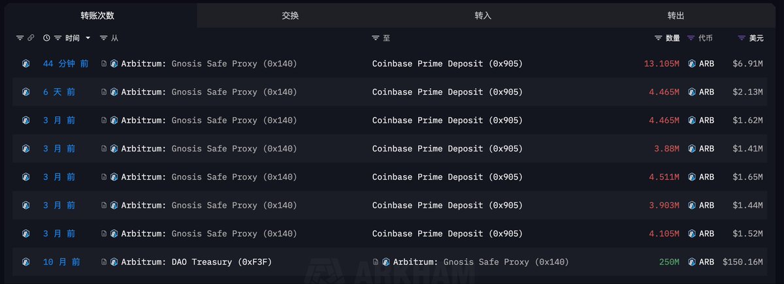Viewport: 784px width, 284px height.
Task: Click the ARB token icon in the 13.105M row
Action: [x=692, y=64]
